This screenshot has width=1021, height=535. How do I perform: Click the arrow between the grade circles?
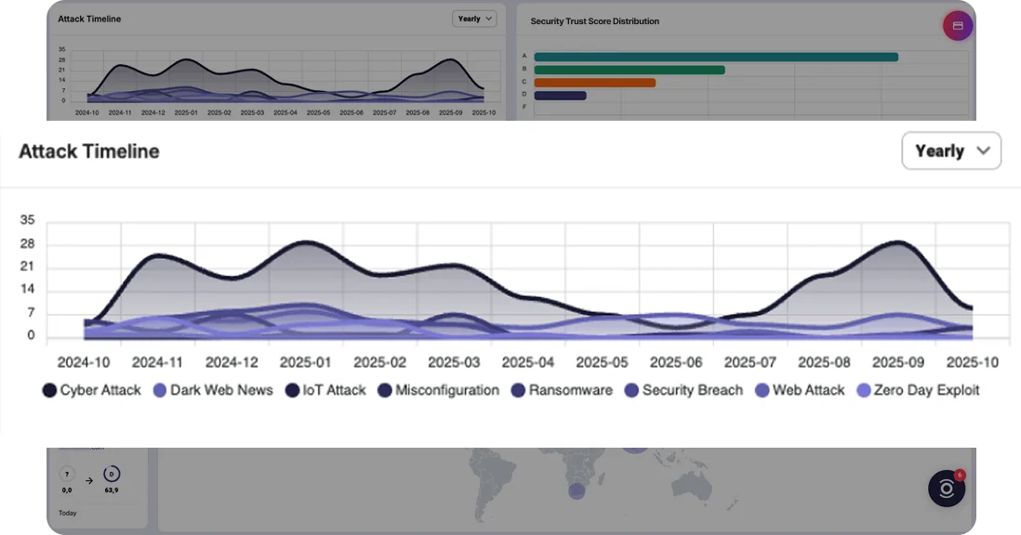point(89,481)
